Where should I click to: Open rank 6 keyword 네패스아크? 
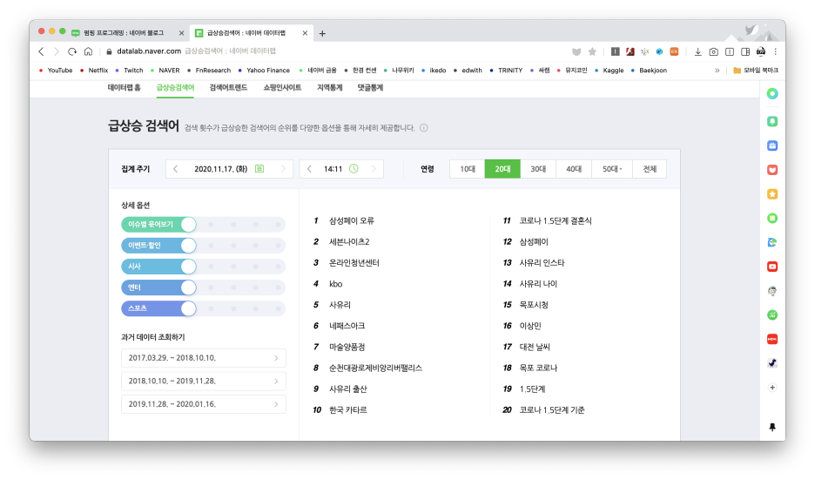click(347, 326)
